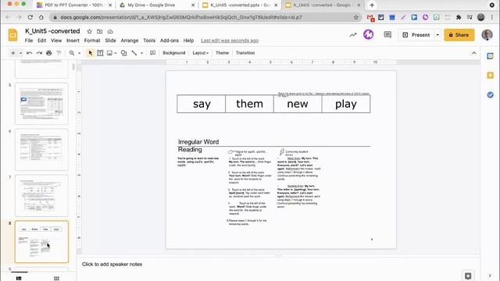Click to add speaker notes
This screenshot has height=281, width=500.
[x=112, y=264]
